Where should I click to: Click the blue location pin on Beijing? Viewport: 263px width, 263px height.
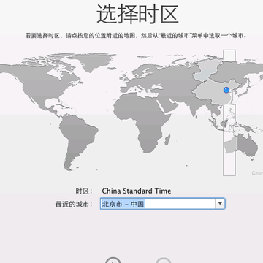[x=226, y=90]
